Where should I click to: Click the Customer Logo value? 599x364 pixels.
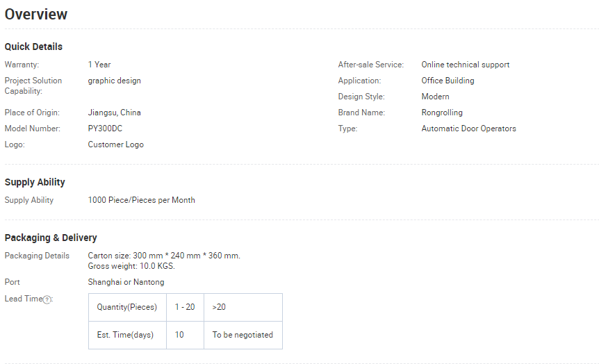click(116, 144)
